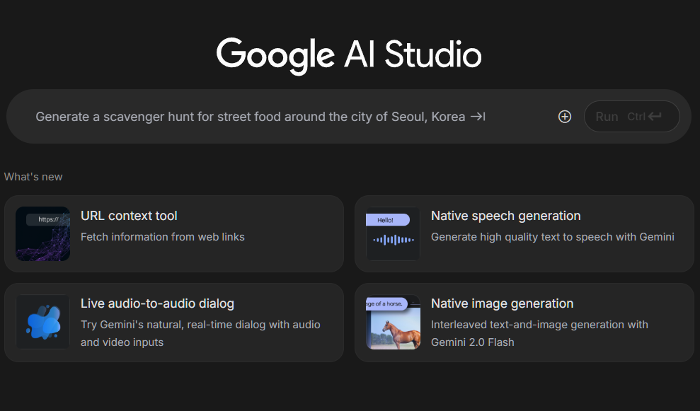
Task: Open the Live audio-to-audio dialog card
Action: [174, 322]
